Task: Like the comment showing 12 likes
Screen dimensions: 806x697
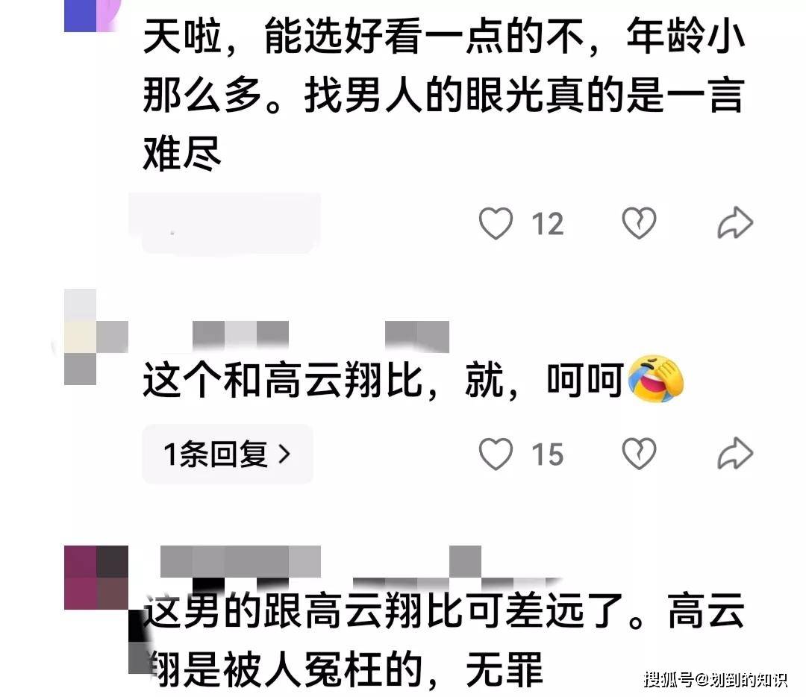Action: pos(496,223)
